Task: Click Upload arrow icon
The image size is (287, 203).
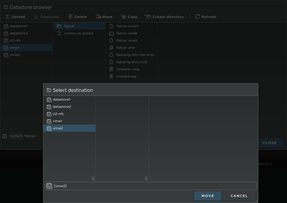Action: tap(7, 16)
